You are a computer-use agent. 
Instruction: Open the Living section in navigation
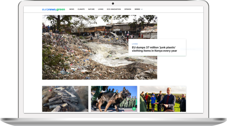[x=100, y=9]
